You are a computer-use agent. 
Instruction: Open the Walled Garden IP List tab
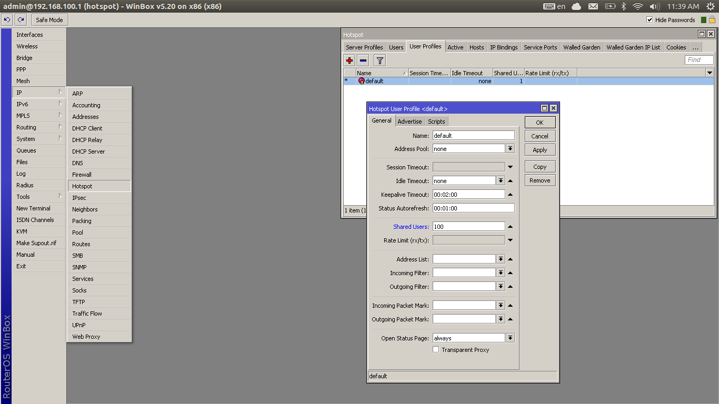[x=633, y=47]
